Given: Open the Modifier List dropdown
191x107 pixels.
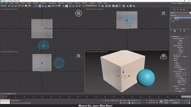Looking at the screenshot, I should point(180,15).
